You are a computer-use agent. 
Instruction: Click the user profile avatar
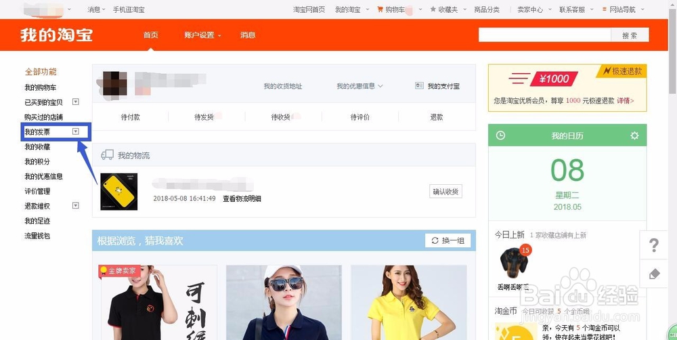(x=115, y=84)
